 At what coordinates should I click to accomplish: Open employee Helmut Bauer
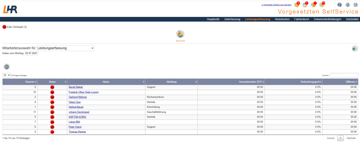tap(76, 107)
